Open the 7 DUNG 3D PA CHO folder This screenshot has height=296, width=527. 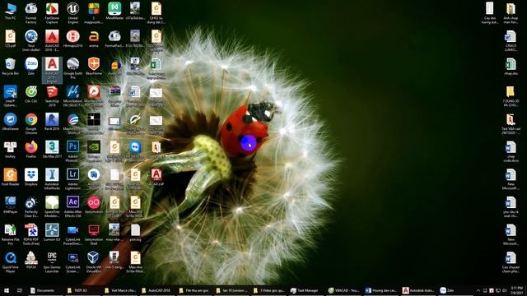click(511, 96)
